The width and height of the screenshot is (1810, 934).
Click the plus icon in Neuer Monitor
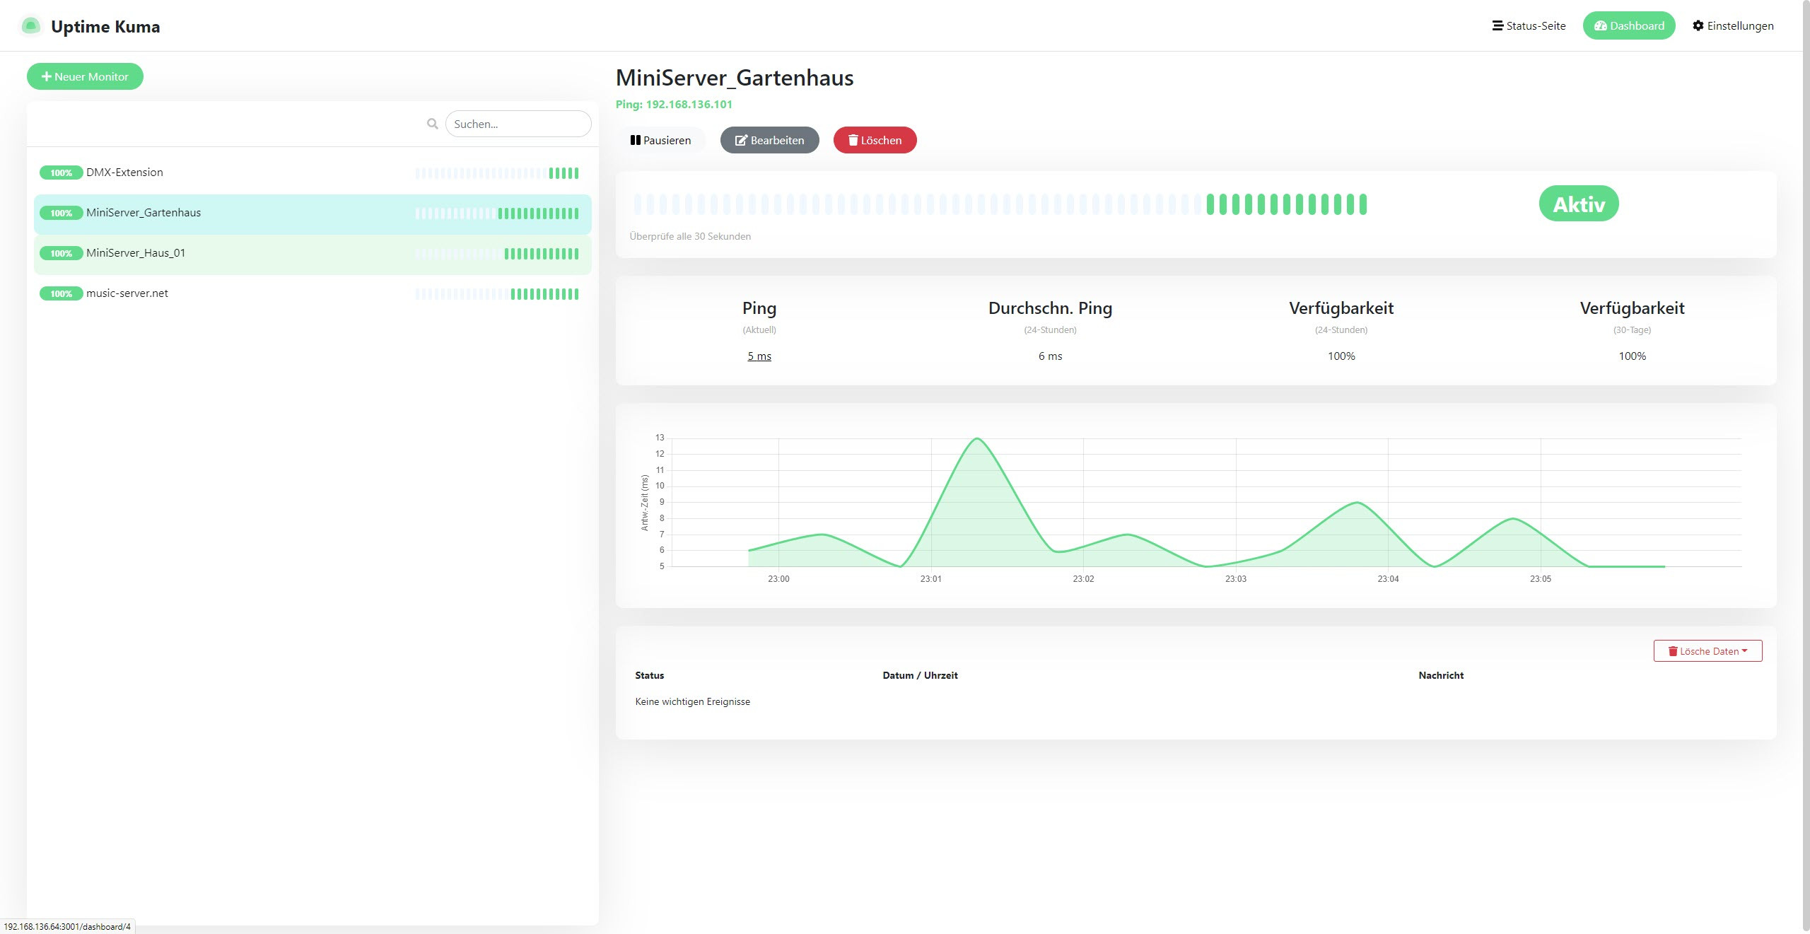tap(47, 76)
